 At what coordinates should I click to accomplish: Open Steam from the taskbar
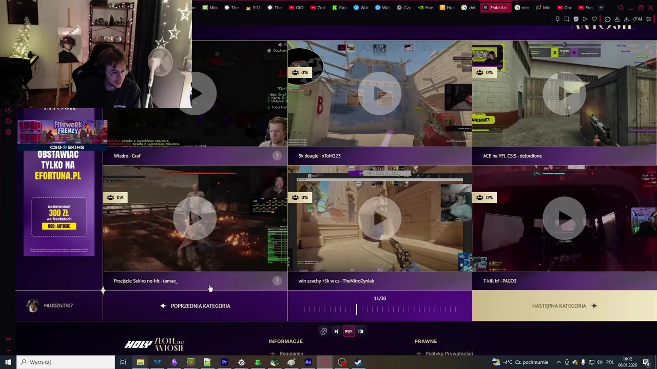click(x=358, y=362)
